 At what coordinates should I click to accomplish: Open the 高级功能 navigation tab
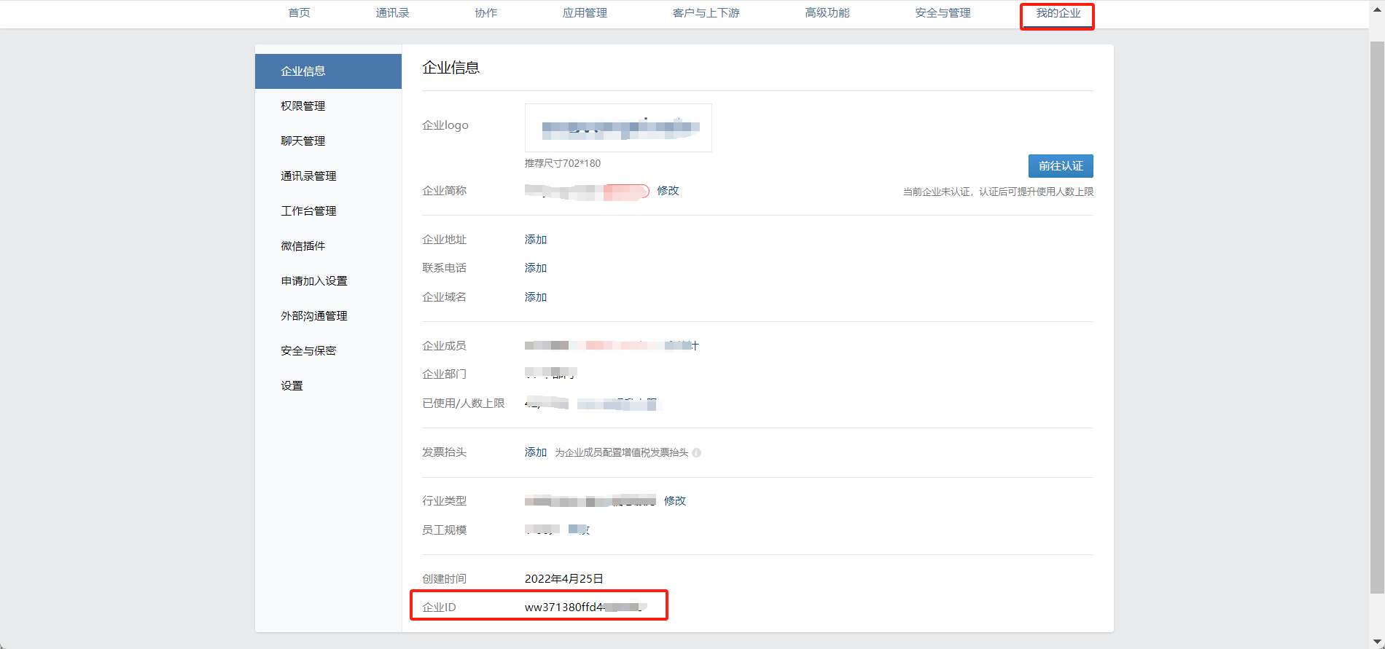coord(827,13)
